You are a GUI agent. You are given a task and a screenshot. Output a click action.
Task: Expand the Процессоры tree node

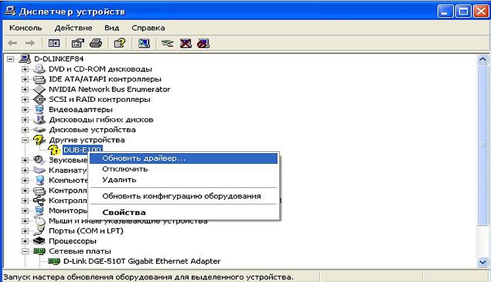[25, 241]
